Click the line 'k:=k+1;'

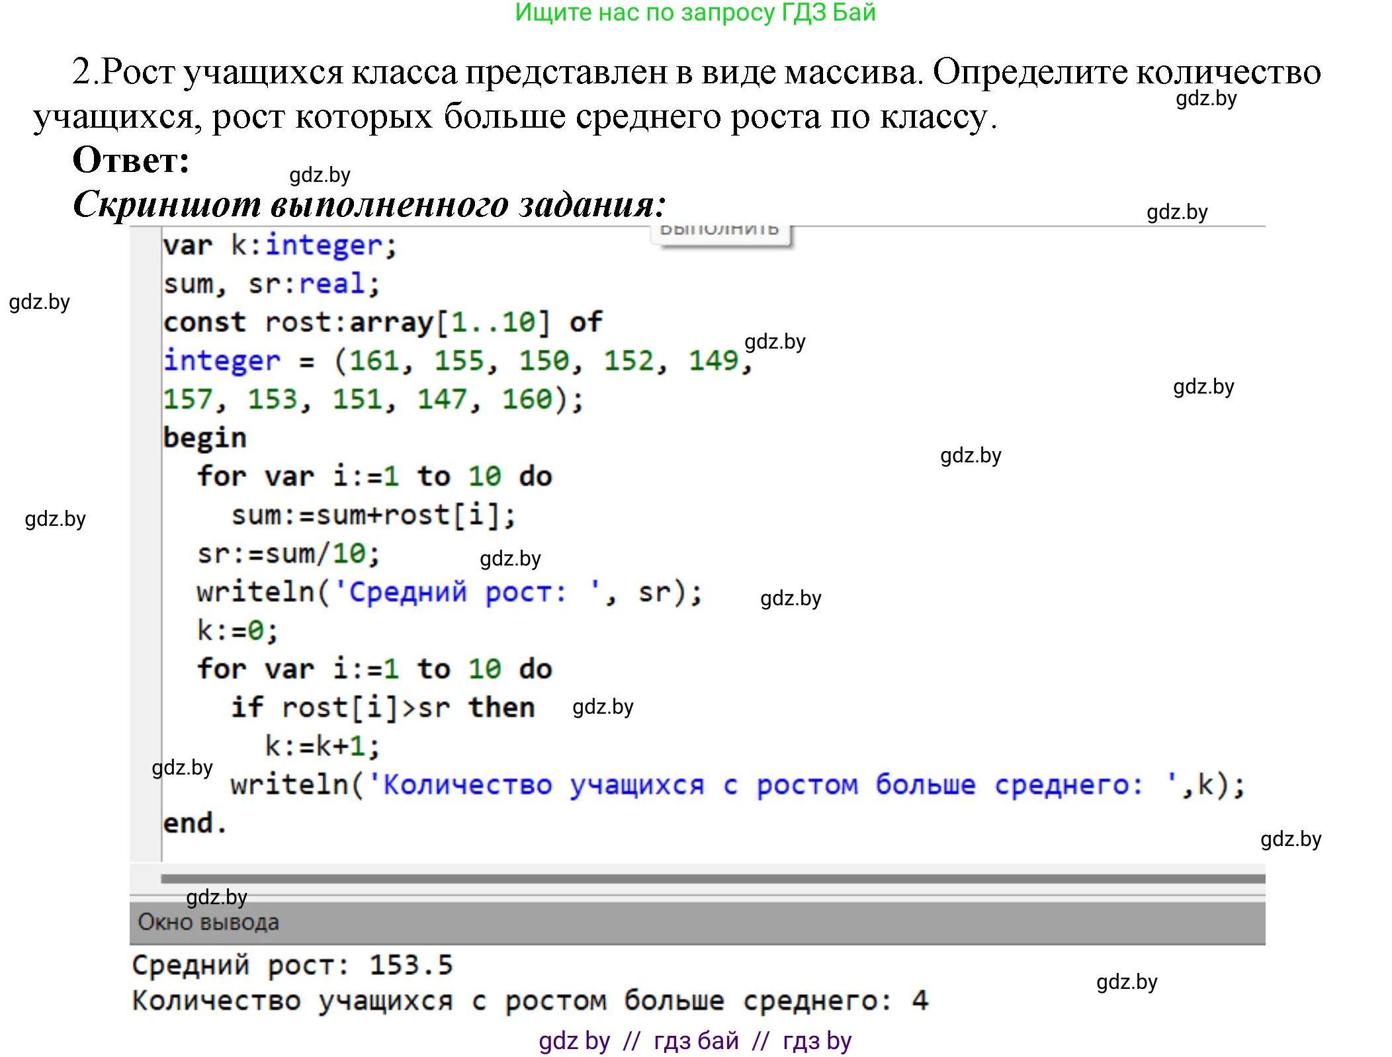pos(322,746)
